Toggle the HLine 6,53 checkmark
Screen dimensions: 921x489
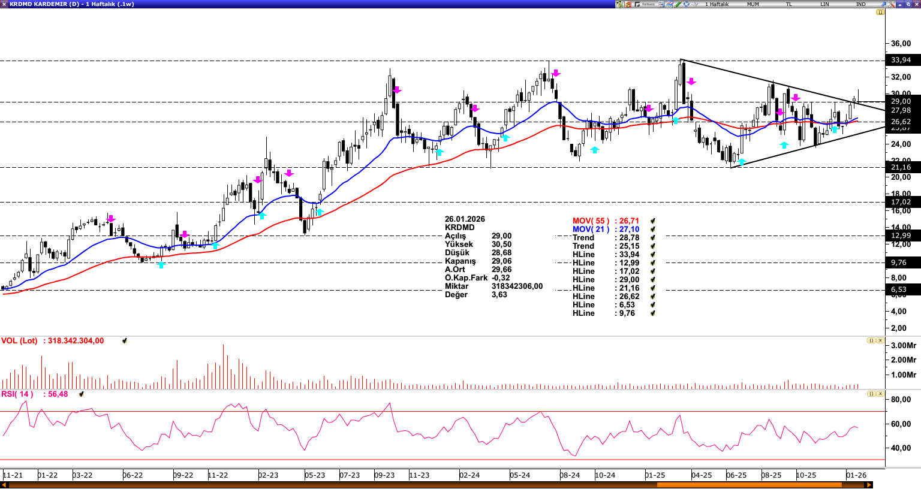click(x=652, y=305)
